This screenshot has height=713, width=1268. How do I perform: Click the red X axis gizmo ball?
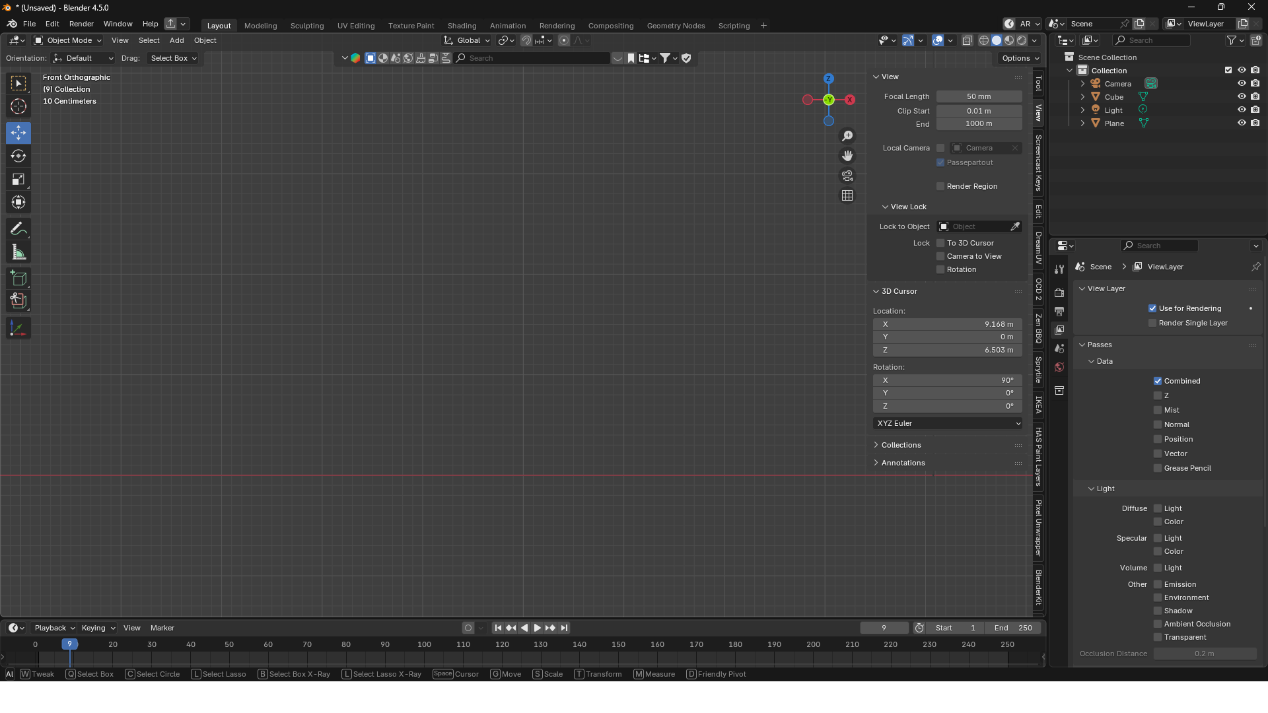click(x=850, y=100)
